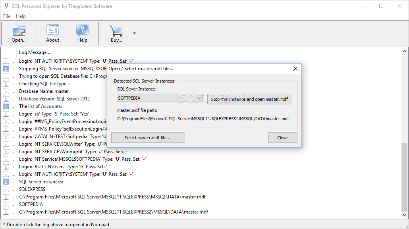Click the Help toolbar icon

tap(82, 33)
